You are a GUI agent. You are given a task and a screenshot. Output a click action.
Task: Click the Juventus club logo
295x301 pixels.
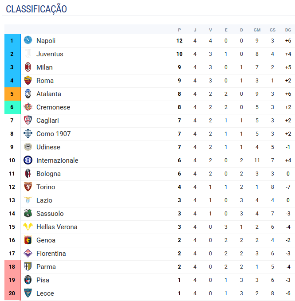click(x=28, y=54)
